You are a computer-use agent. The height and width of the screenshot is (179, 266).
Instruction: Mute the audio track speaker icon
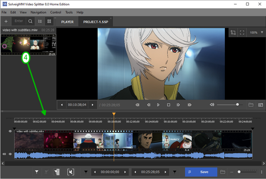click(x=4, y=154)
